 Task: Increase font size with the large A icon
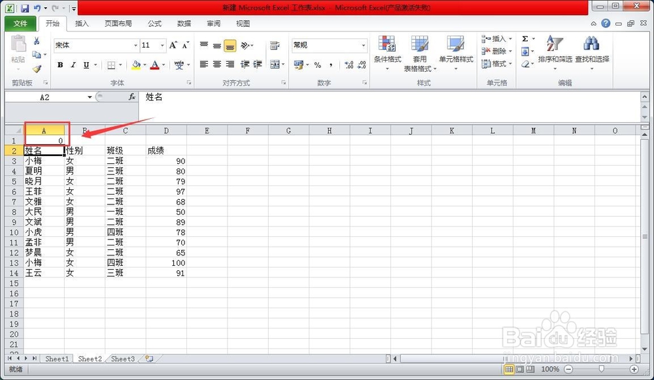tap(173, 45)
